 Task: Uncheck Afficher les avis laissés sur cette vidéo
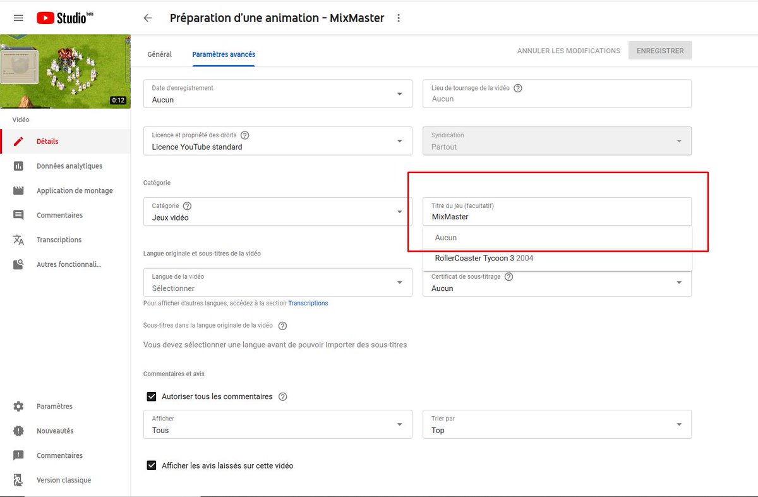pos(152,465)
